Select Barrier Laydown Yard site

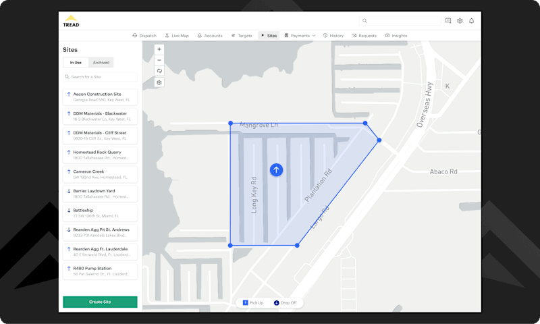[x=100, y=194]
